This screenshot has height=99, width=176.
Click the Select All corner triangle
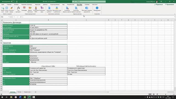[x=2, y=20]
